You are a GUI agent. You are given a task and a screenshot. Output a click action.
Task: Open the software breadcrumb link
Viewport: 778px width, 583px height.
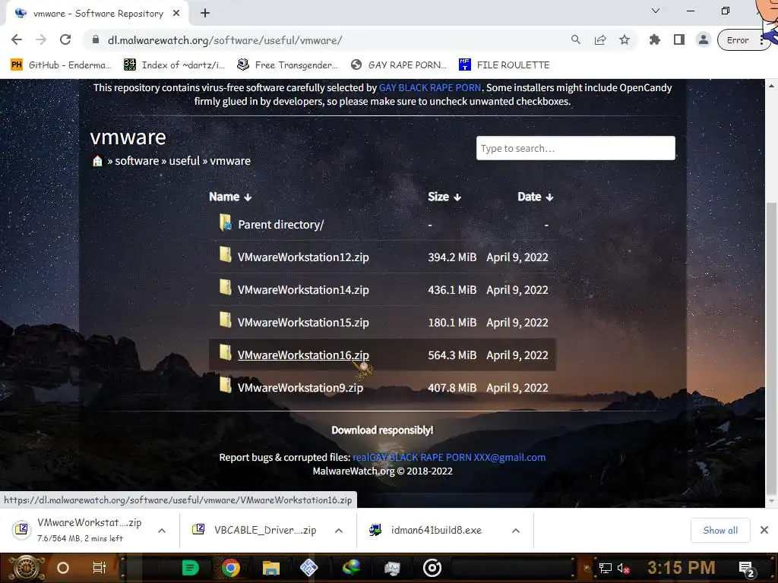(x=137, y=161)
